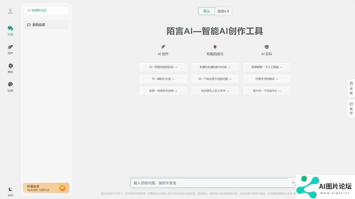
Task: Choose prompt 写一篇科幻小说
Action: (x=163, y=79)
